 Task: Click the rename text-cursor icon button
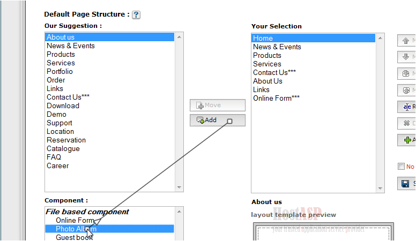pyautogui.click(x=407, y=107)
